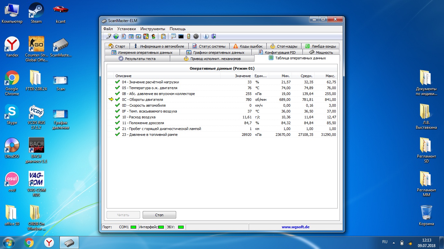
Task: Open the Лямбда-зонды tab
Action: pyautogui.click(x=320, y=46)
